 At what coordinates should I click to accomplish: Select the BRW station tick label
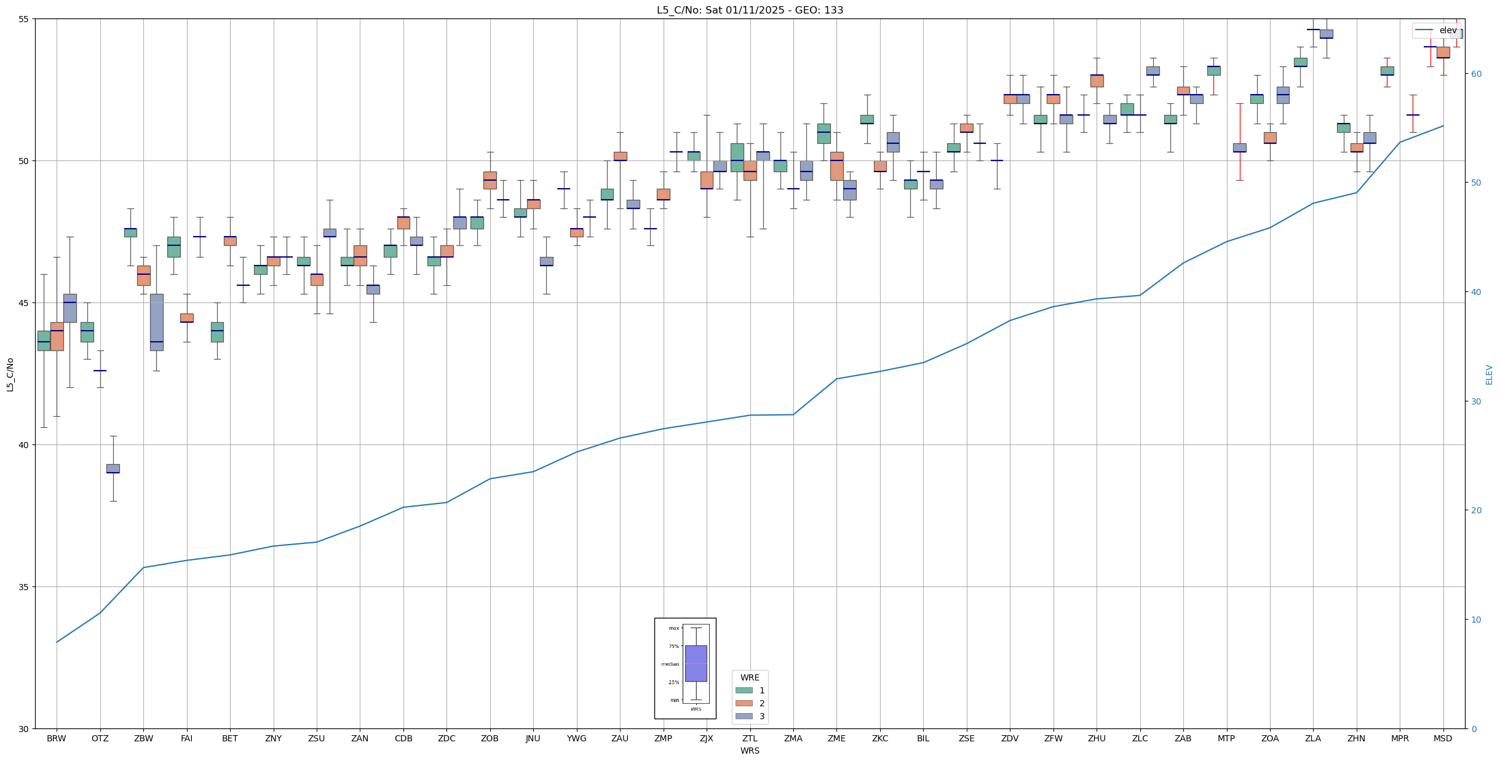pos(57,738)
